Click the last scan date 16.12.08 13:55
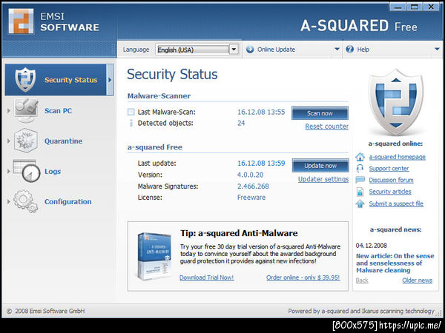This screenshot has width=445, height=333. 261,112
